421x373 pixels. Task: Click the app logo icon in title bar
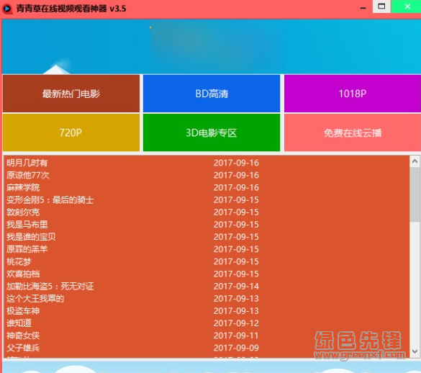click(7, 9)
